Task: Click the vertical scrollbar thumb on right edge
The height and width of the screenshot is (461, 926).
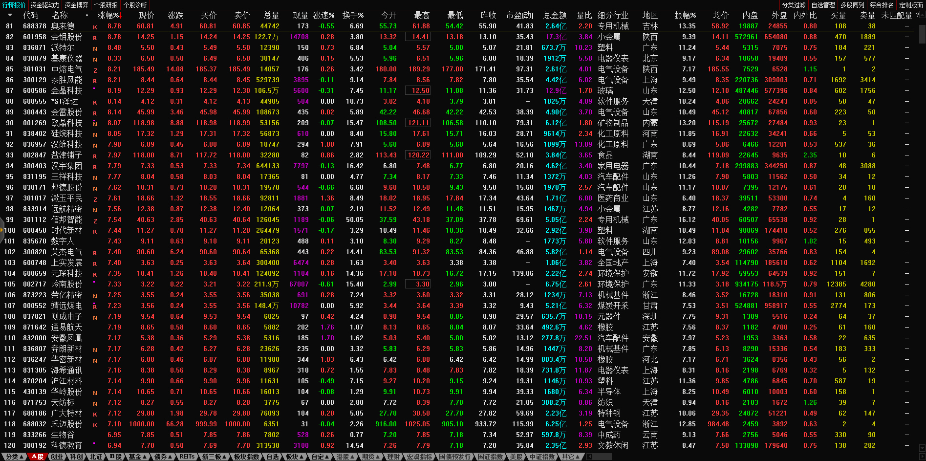Action: pos(922,34)
